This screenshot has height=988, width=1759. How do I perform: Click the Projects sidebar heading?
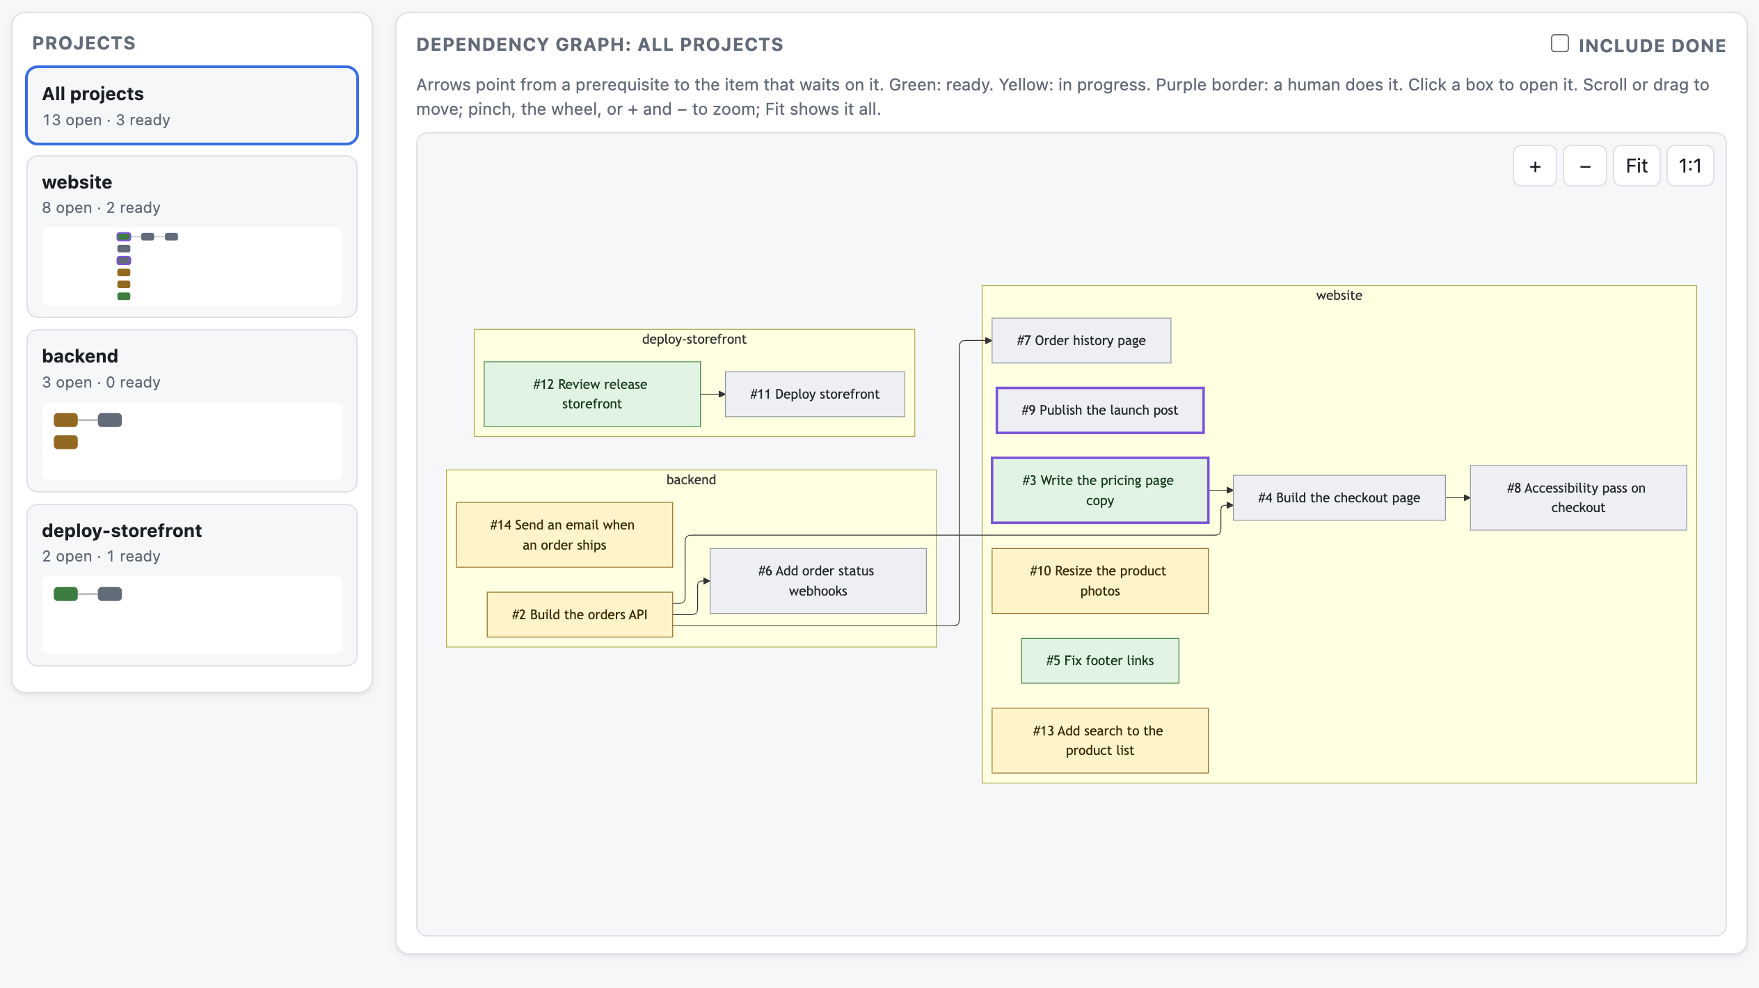(84, 43)
